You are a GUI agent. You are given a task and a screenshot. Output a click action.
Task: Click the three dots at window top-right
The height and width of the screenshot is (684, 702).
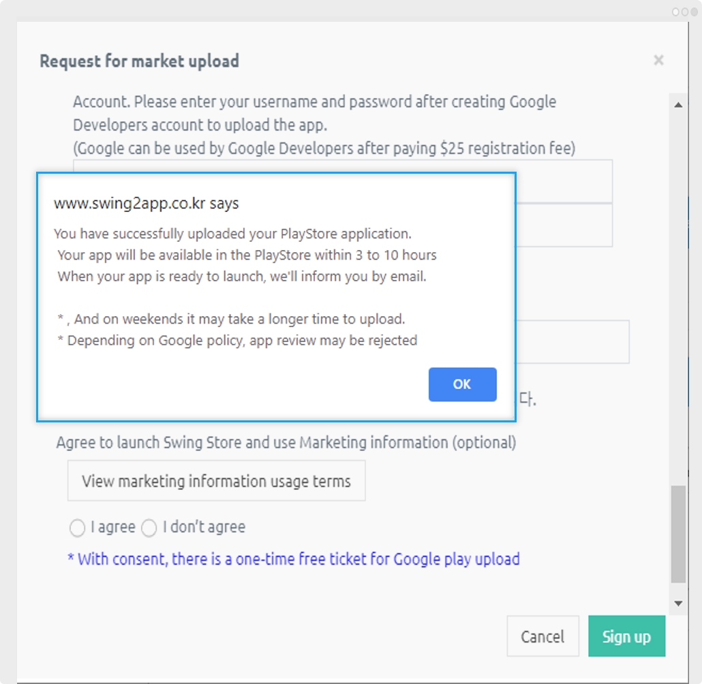pos(684,12)
